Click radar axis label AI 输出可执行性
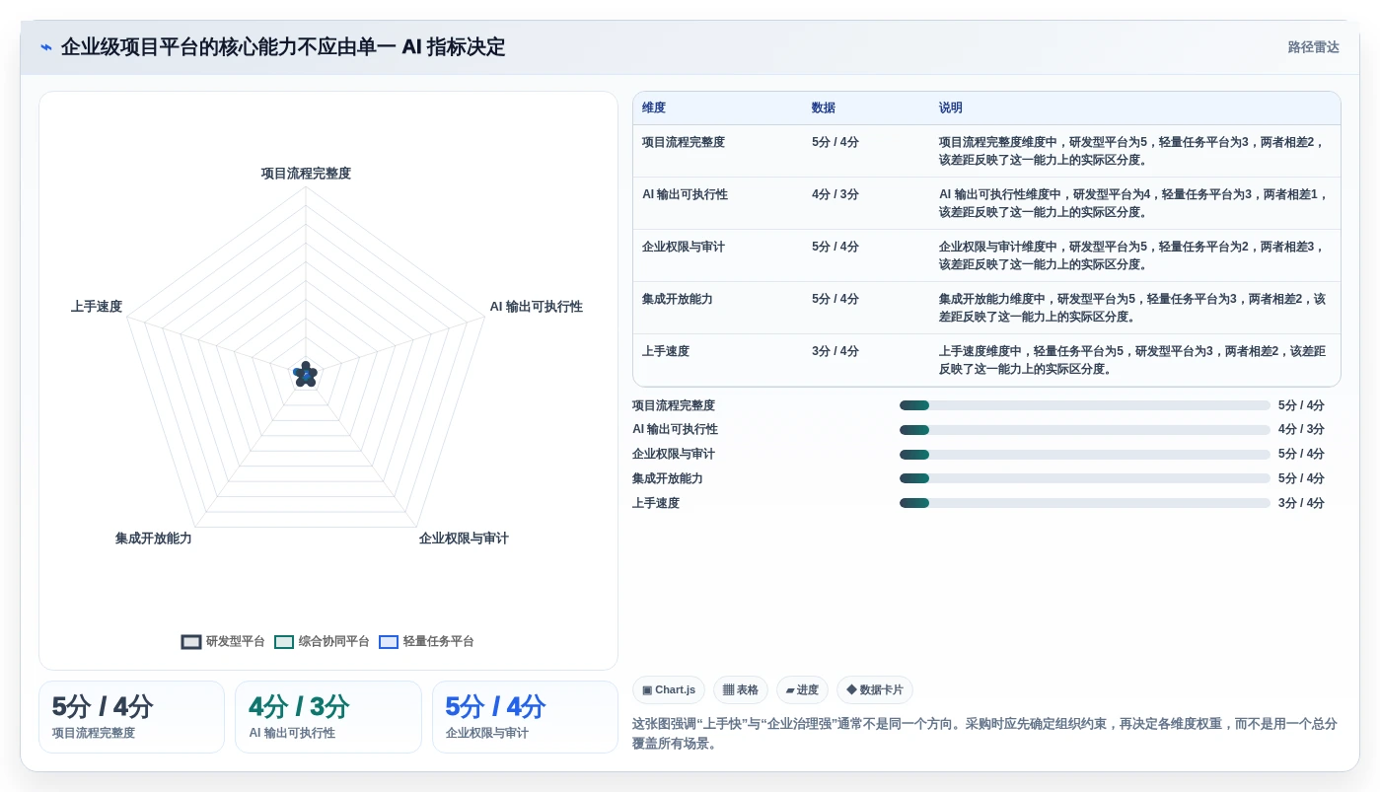Screen dimensions: 1380x792 point(537,307)
